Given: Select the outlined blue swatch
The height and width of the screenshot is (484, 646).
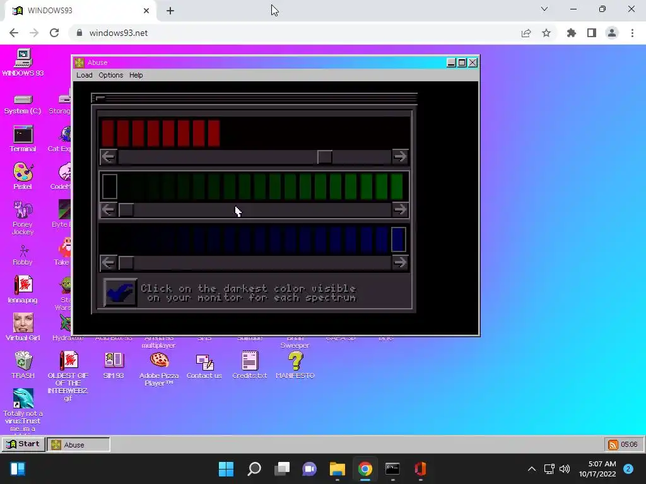Looking at the screenshot, I should coord(399,239).
